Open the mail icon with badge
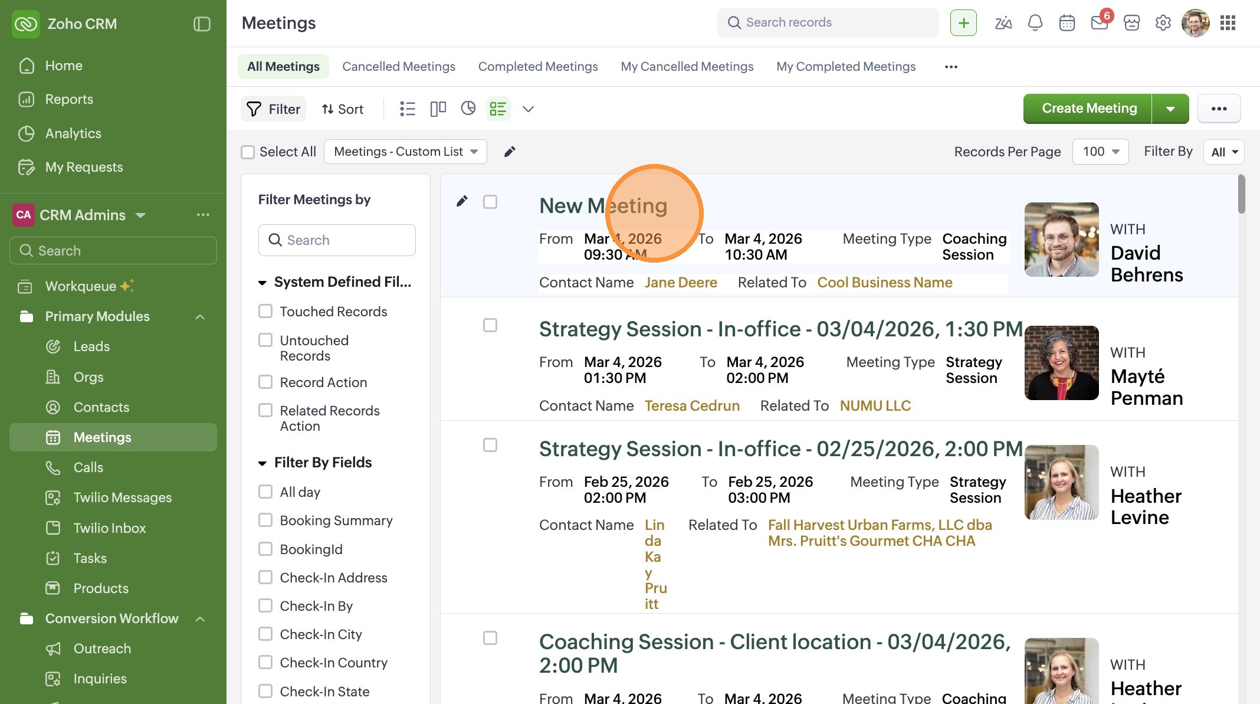The width and height of the screenshot is (1260, 704). pos(1099,23)
